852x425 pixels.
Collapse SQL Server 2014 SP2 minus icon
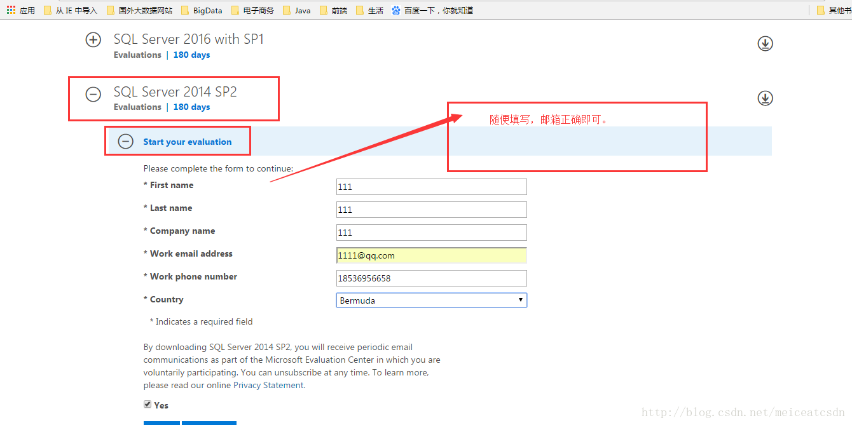(93, 95)
